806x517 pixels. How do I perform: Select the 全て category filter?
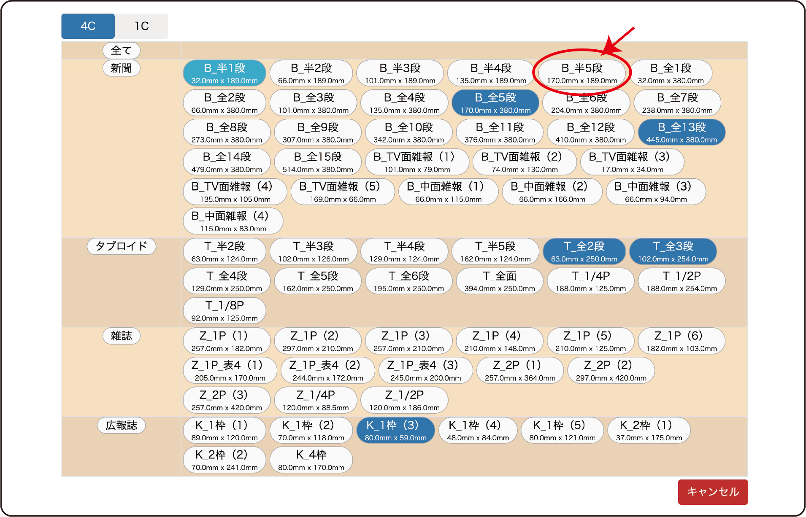point(122,51)
